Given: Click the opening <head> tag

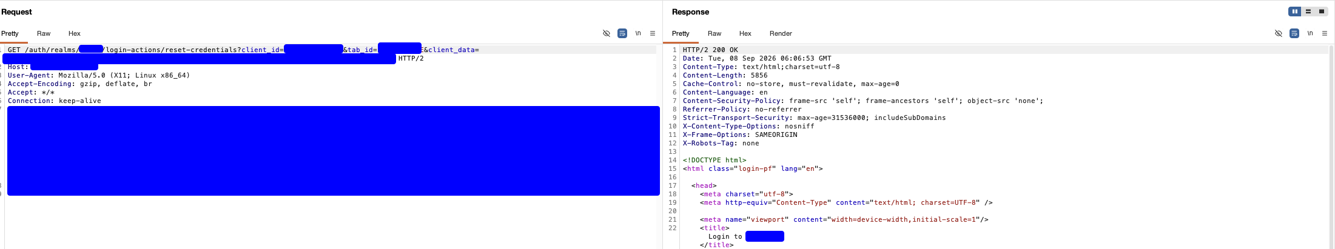Looking at the screenshot, I should (x=704, y=185).
